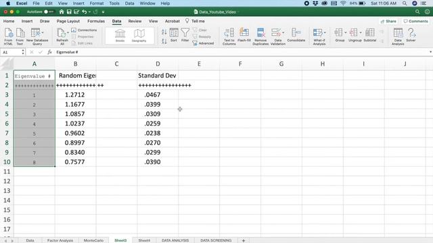Click cell with value 1.2712

75,94
